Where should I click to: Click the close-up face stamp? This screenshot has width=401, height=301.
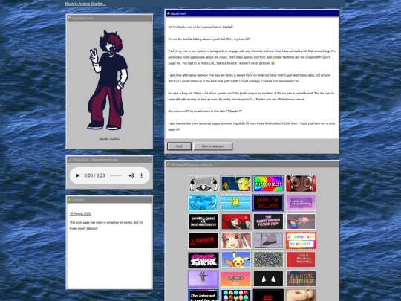[x=301, y=295]
